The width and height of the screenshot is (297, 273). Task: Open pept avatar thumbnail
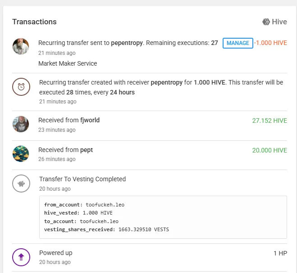(21, 154)
